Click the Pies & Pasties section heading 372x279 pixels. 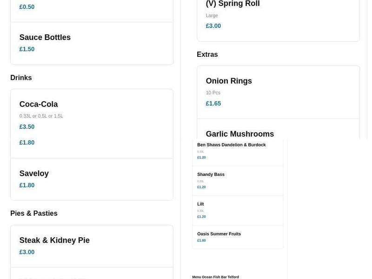(34, 213)
